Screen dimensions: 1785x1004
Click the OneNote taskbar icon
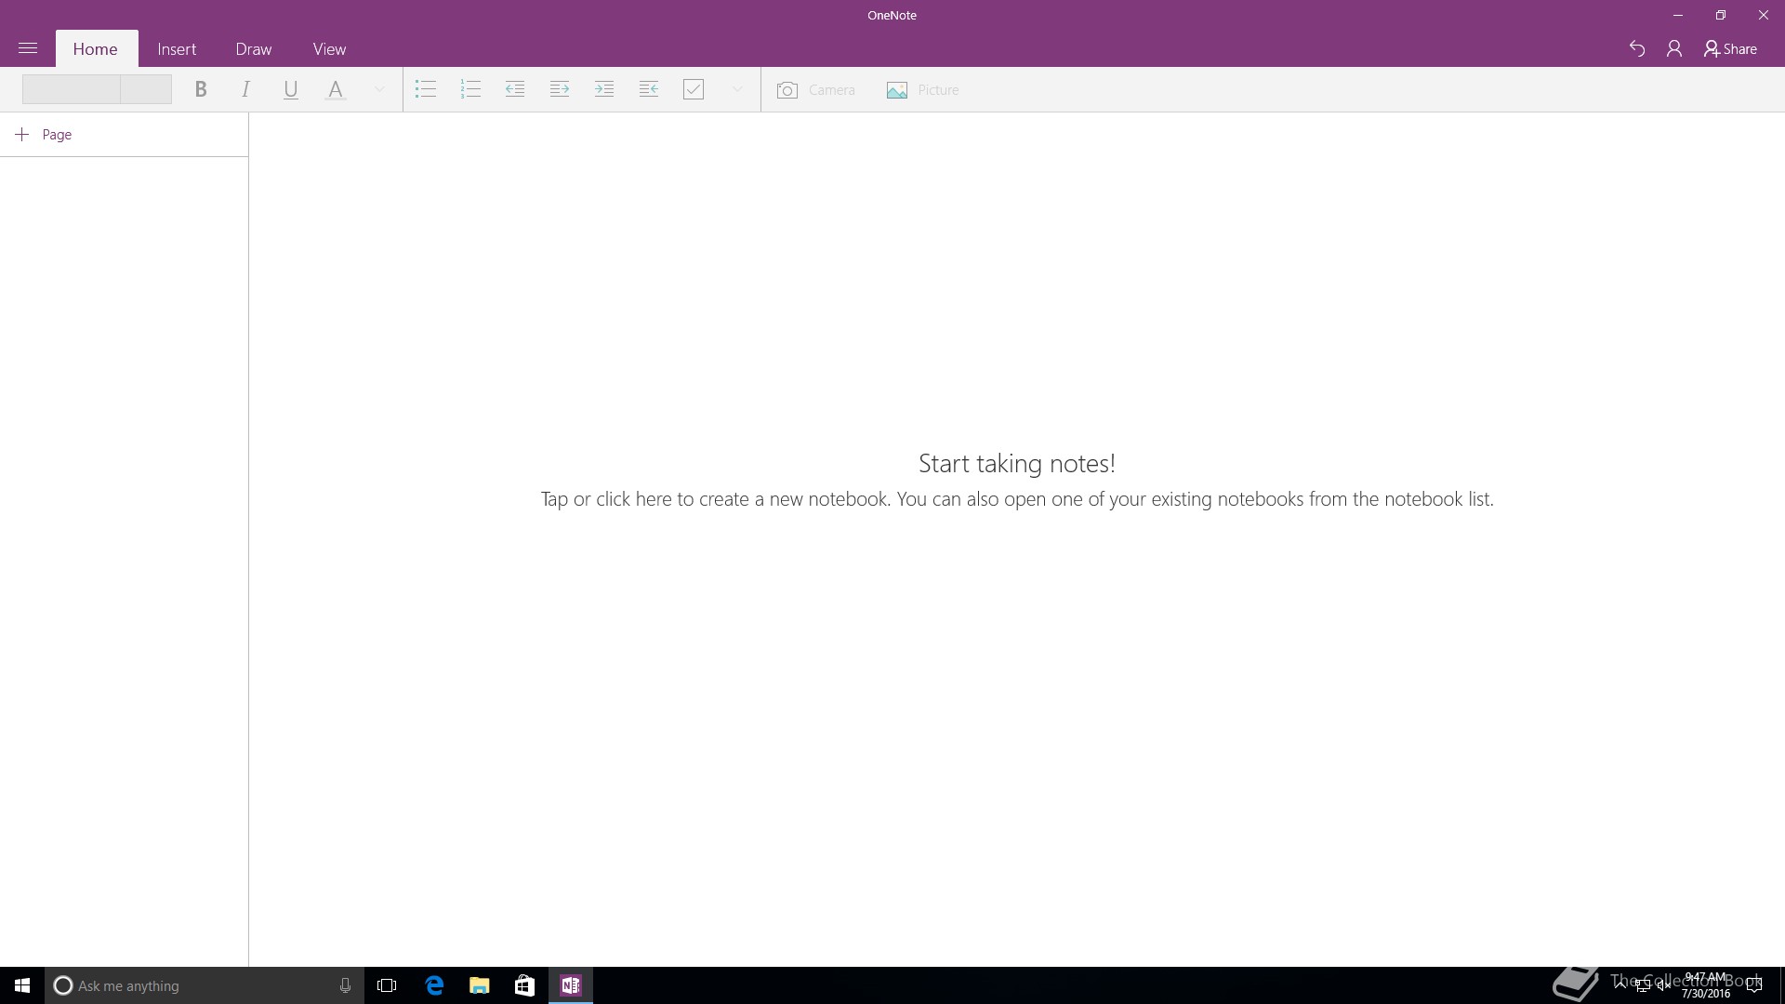pyautogui.click(x=571, y=985)
